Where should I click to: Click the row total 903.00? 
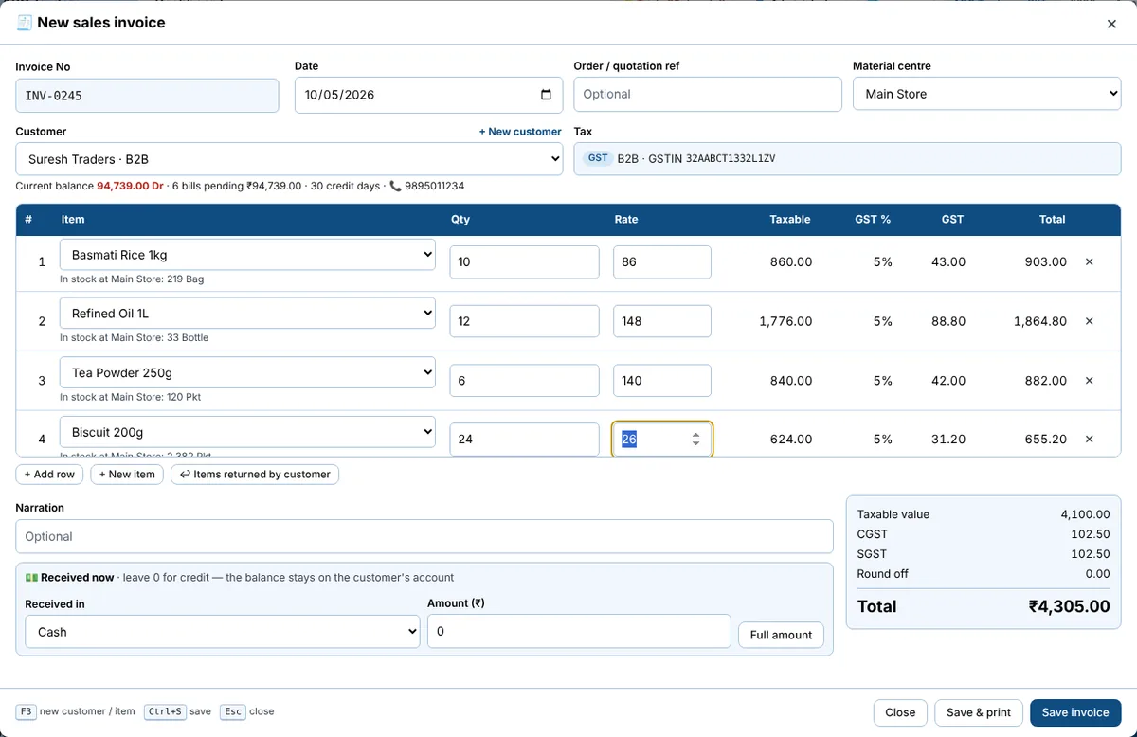click(x=1046, y=261)
